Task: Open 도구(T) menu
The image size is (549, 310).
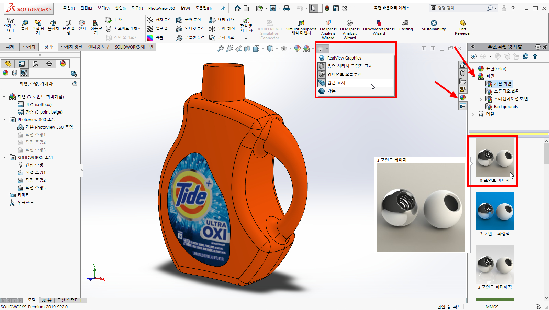Action: pos(137,8)
